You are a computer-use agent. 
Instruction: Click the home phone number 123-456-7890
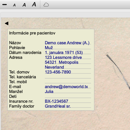point(68,72)
